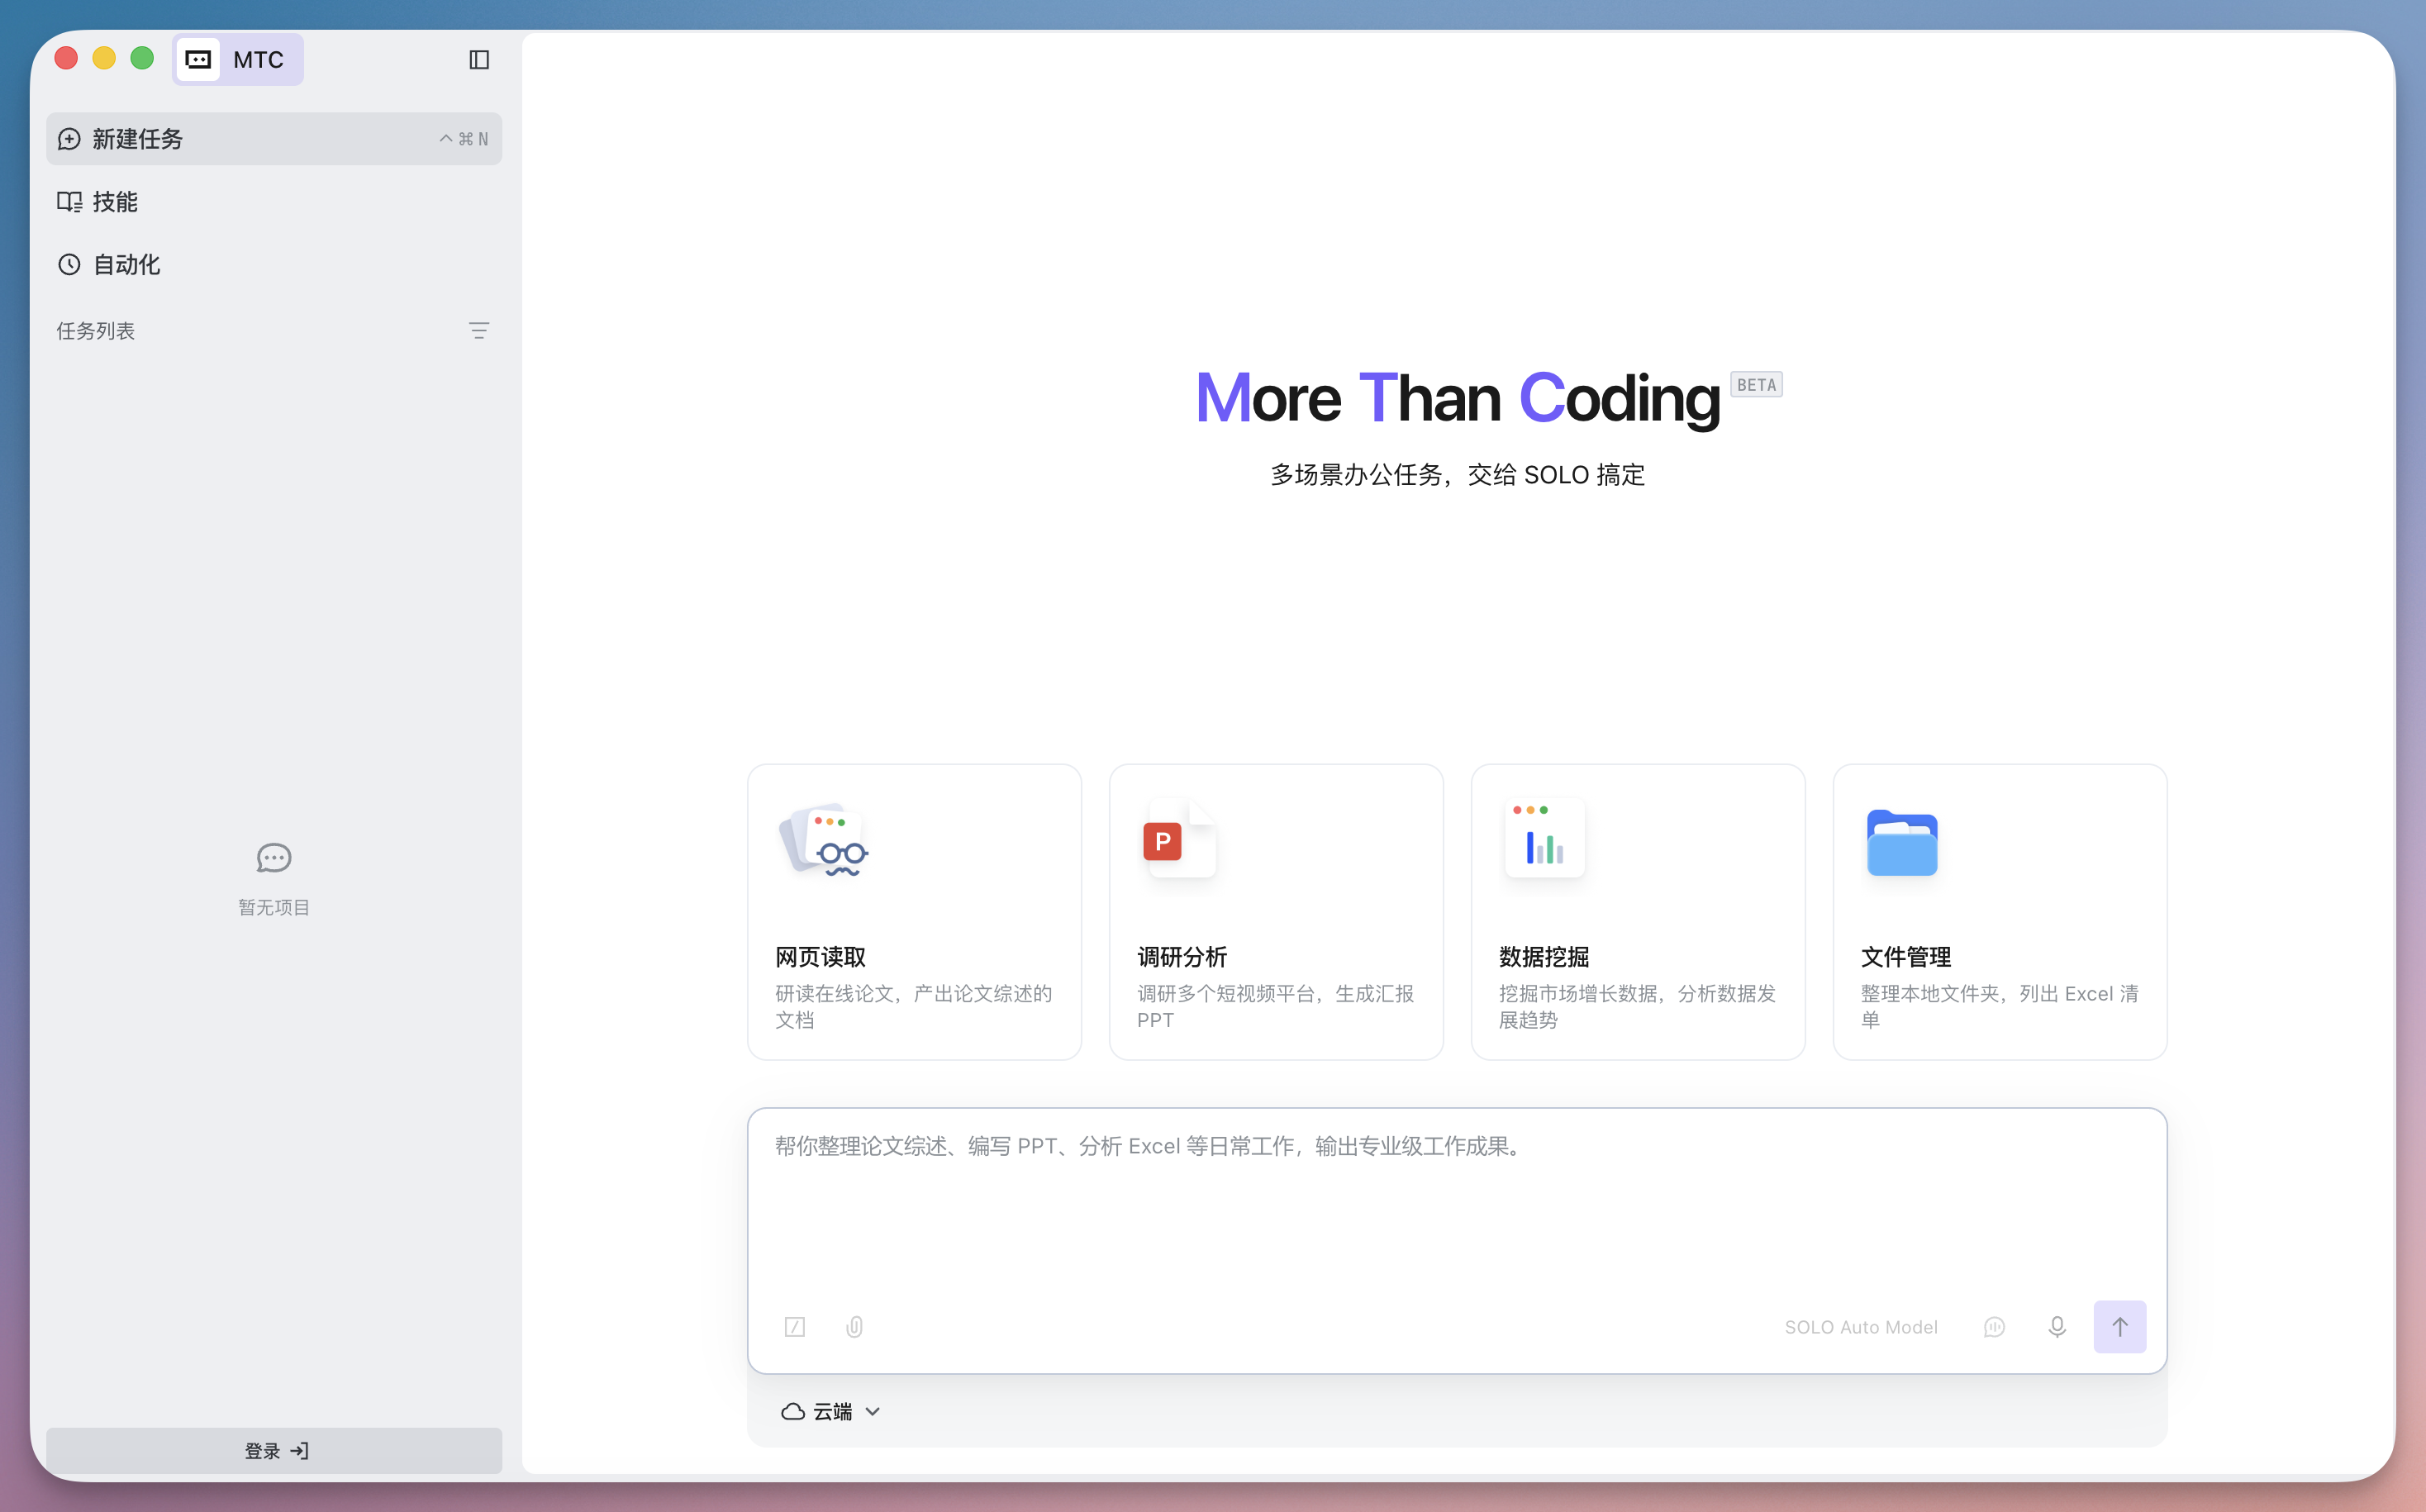This screenshot has width=2426, height=1512.
Task: Click the web reader glasses icon
Action: tap(824, 840)
